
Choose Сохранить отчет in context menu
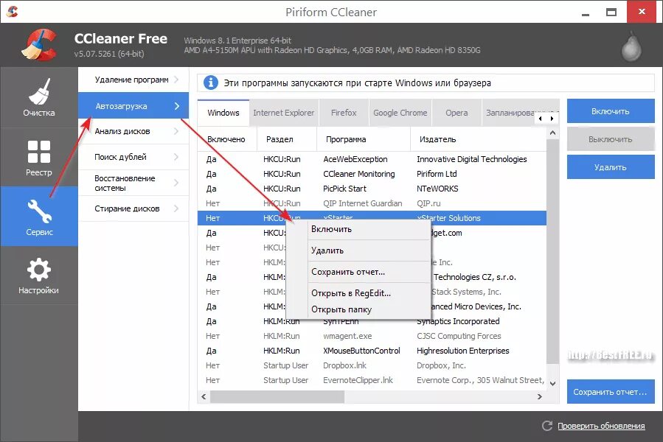coord(358,272)
